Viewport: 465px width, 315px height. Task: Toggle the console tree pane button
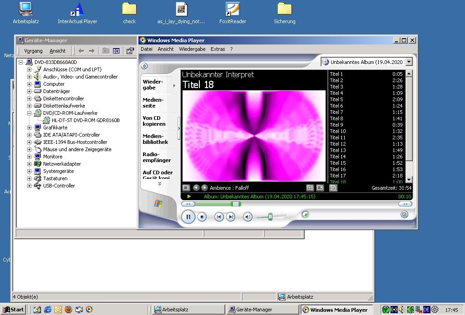[x=116, y=51]
